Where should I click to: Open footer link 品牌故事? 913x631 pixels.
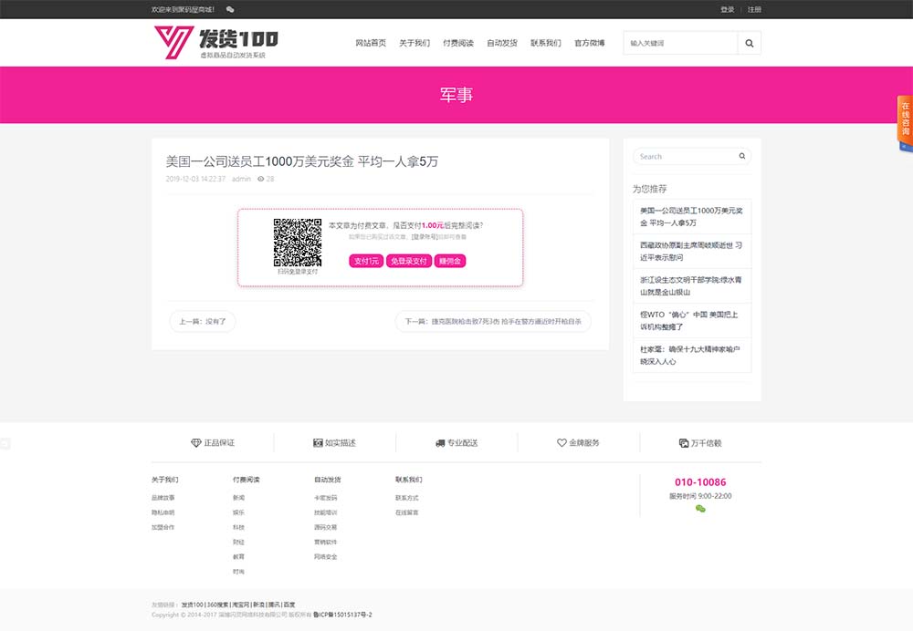[163, 498]
